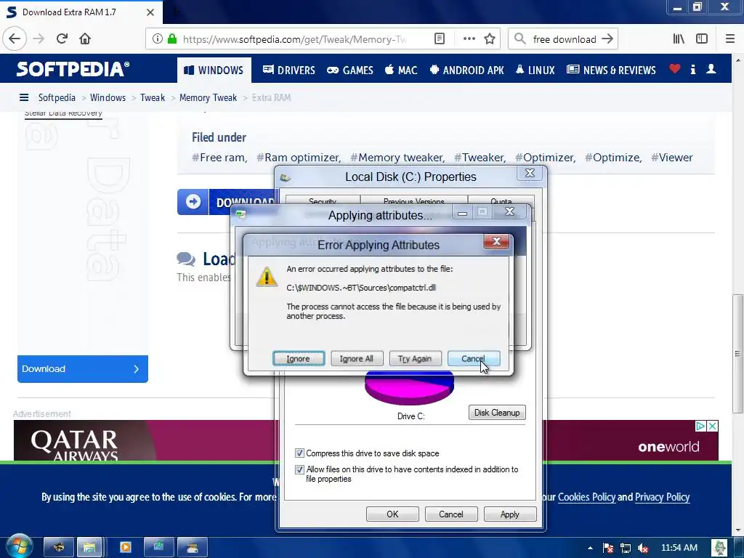Screen dimensions: 744x558
Task: Open the browser hamburger menu
Action: (x=730, y=39)
